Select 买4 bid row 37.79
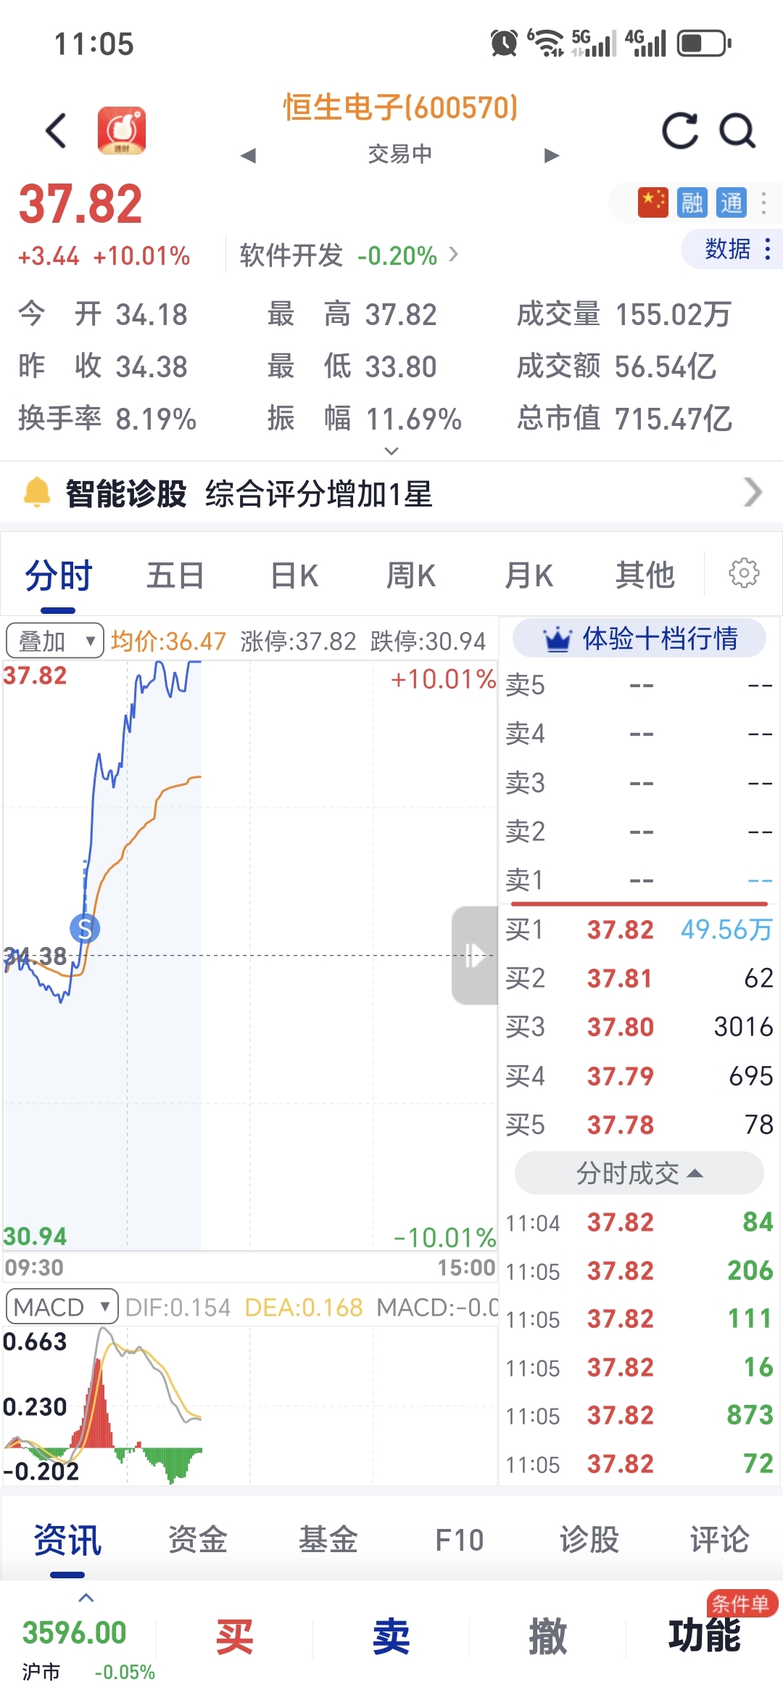The height and width of the screenshot is (1698, 783). (639, 1075)
